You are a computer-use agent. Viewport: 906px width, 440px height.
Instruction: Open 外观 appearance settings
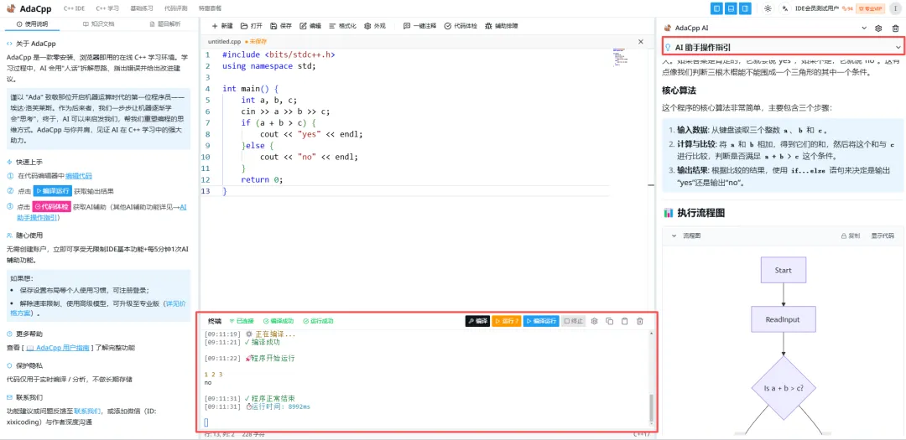[x=374, y=26]
